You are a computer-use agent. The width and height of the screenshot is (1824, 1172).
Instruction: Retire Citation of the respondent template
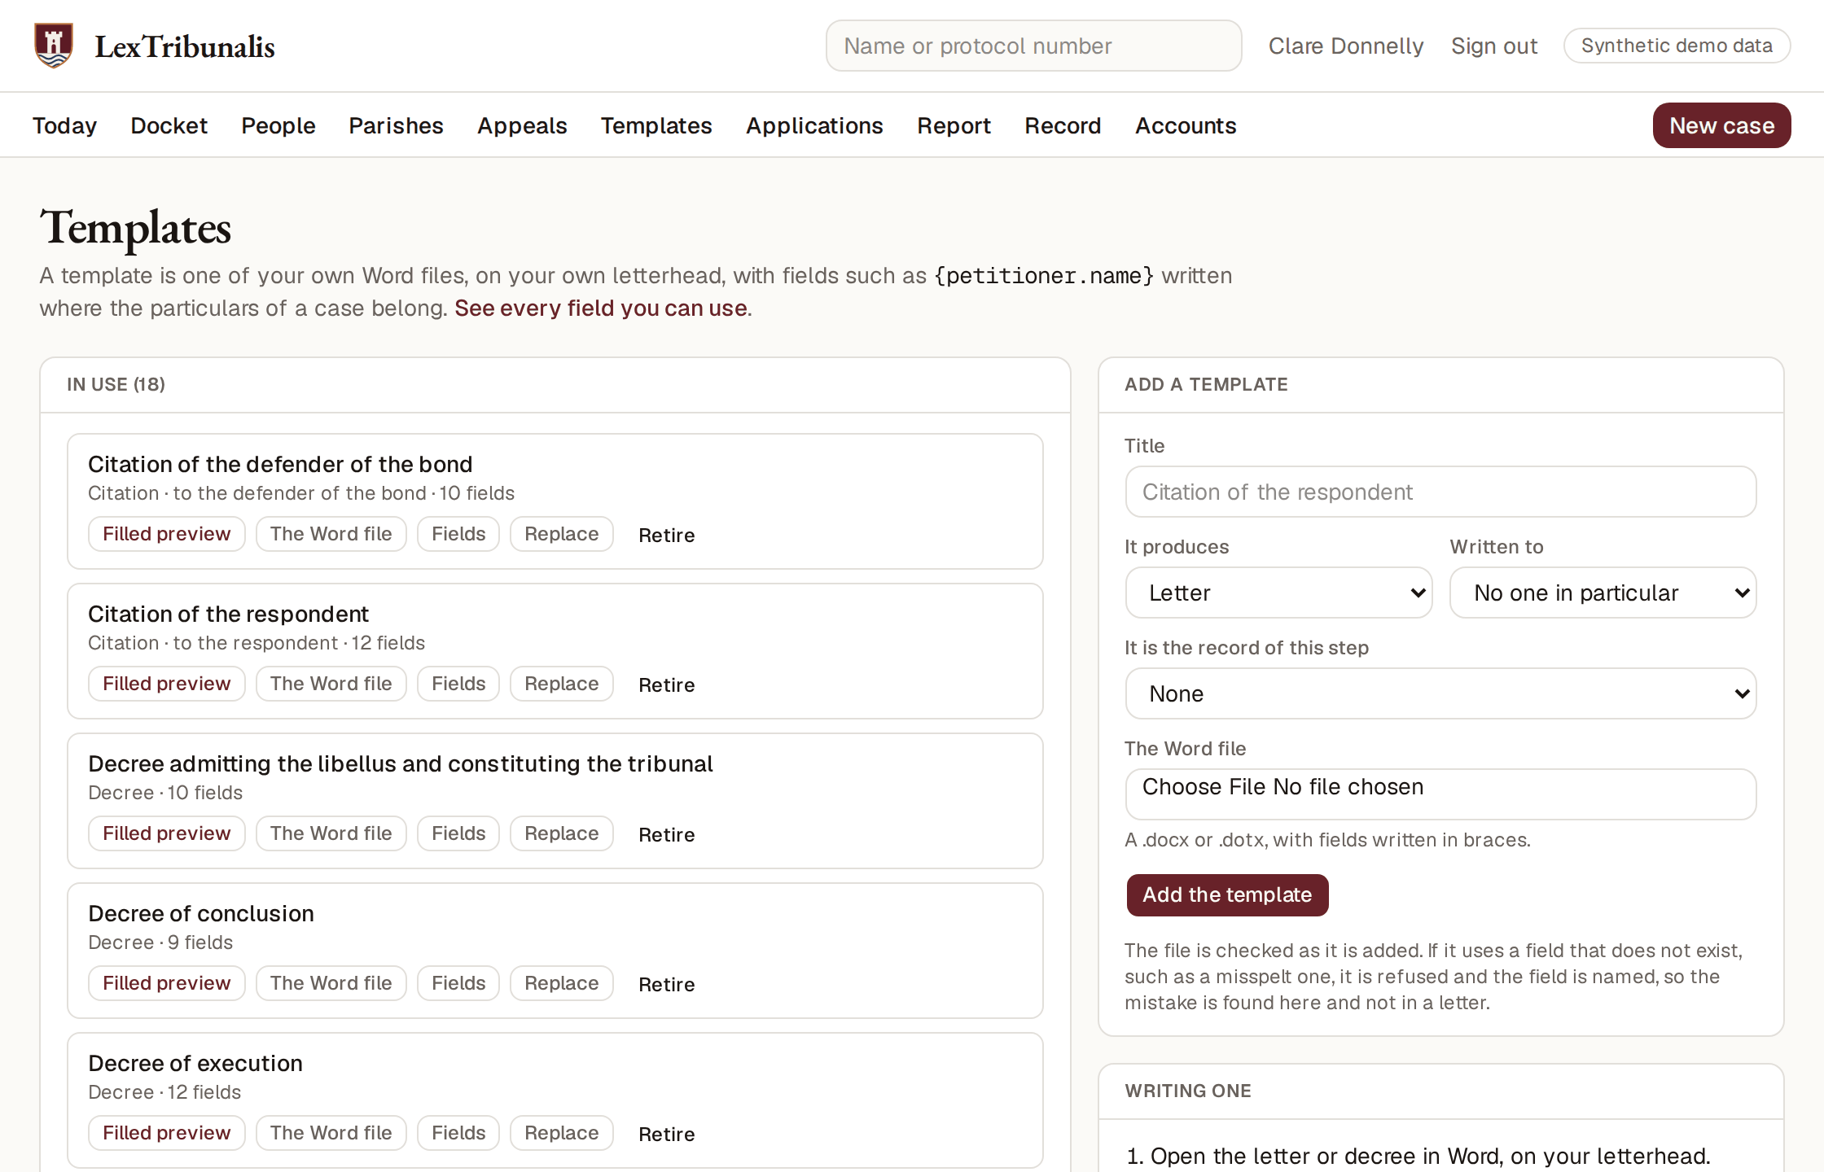(x=666, y=684)
